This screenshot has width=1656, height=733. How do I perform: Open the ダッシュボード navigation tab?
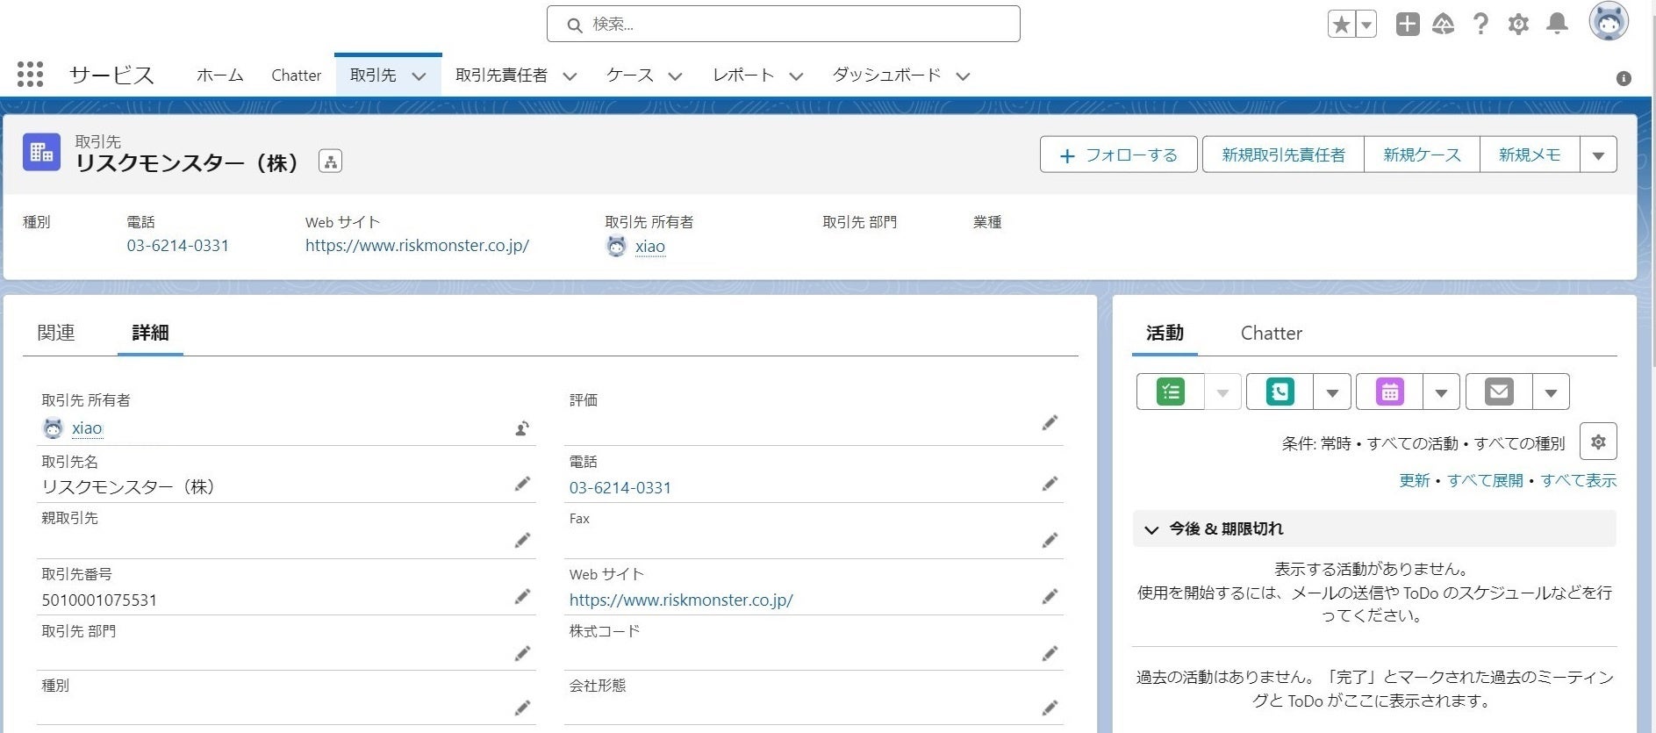[886, 75]
